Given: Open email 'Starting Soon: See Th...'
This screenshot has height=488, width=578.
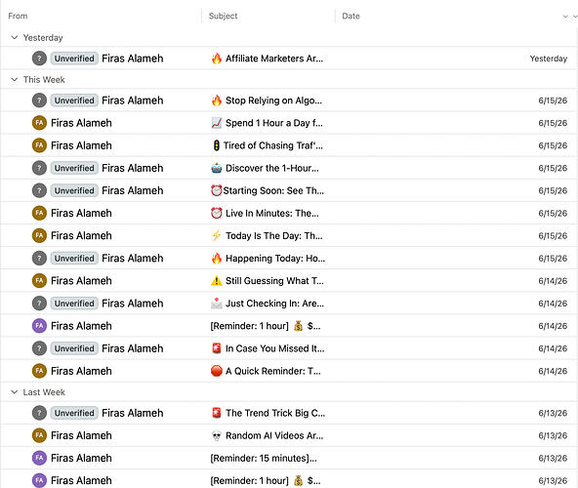Looking at the screenshot, I should click(x=289, y=190).
